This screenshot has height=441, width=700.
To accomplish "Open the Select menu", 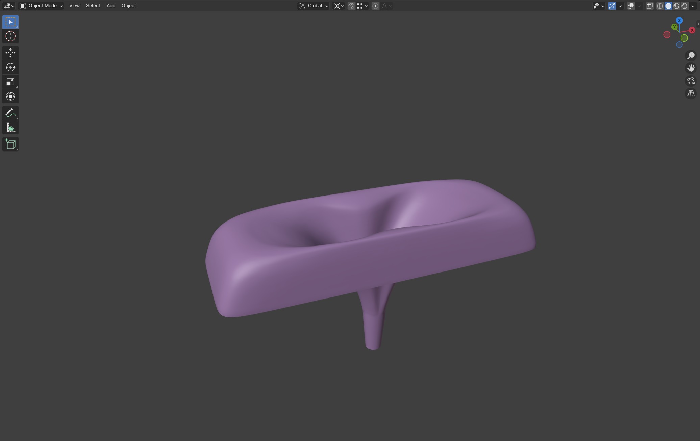I will (x=93, y=6).
